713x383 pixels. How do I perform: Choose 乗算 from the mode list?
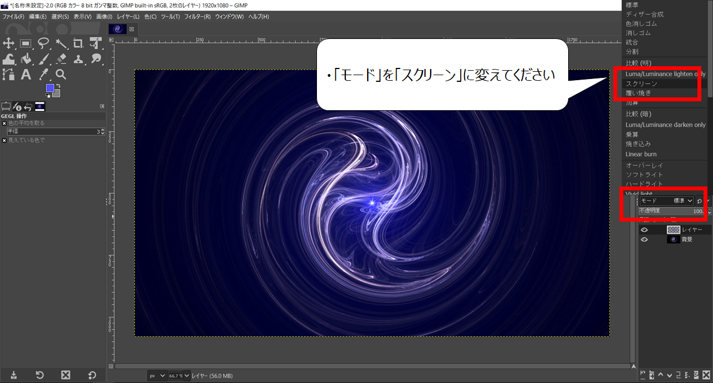pos(632,135)
